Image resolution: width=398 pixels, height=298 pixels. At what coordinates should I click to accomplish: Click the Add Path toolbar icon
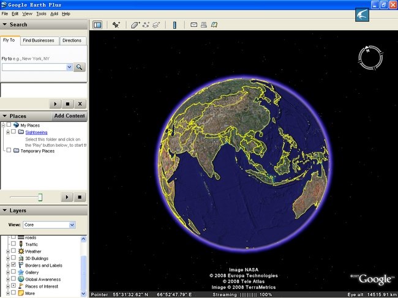[146, 25]
